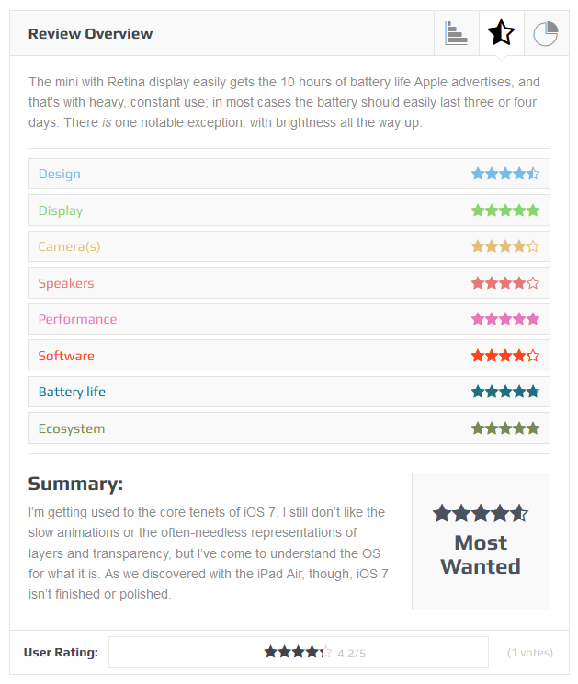Click the Speakers rating stars
The width and height of the screenshot is (578, 684).
point(504,283)
